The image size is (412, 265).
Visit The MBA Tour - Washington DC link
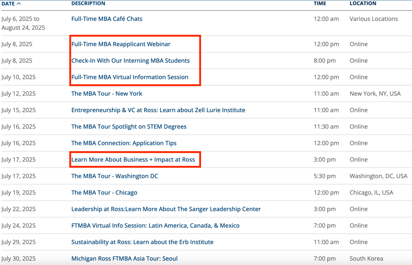115,176
